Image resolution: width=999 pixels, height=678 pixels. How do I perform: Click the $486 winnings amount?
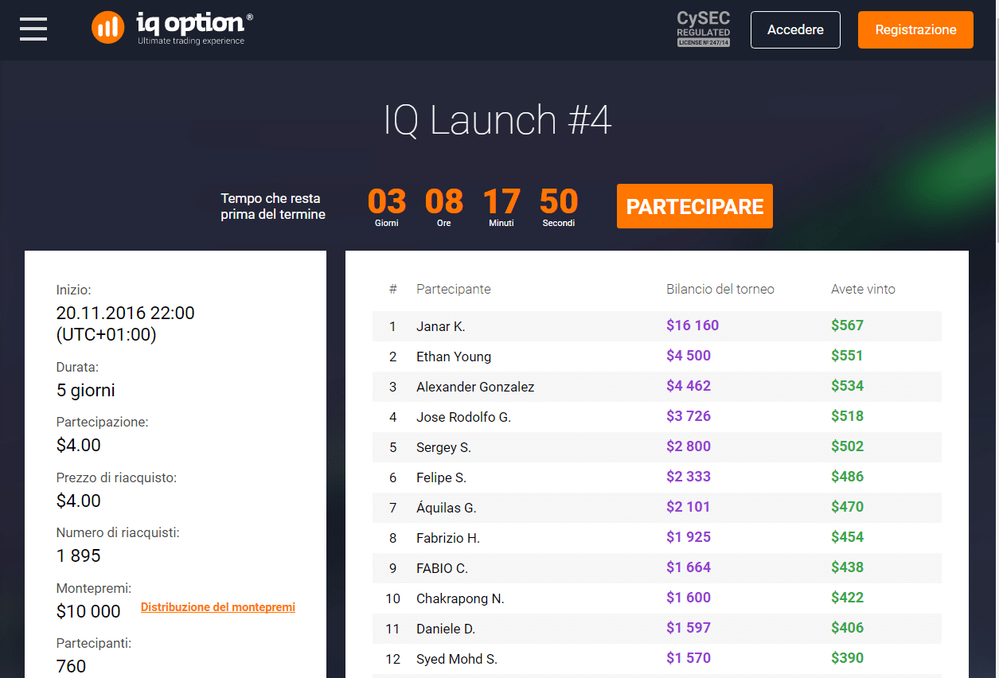point(847,477)
